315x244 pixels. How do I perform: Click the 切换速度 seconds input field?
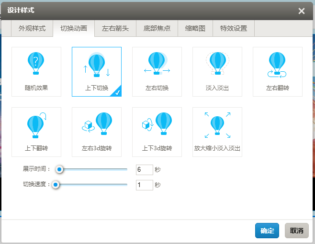pyautogui.click(x=144, y=185)
